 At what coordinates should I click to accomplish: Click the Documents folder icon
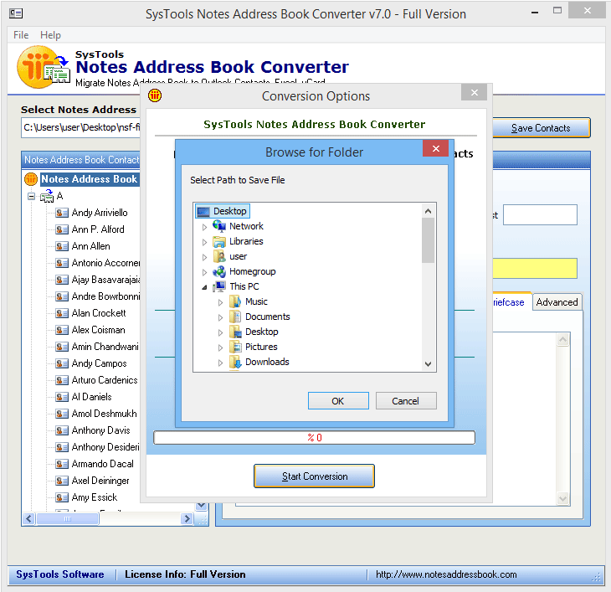(235, 317)
